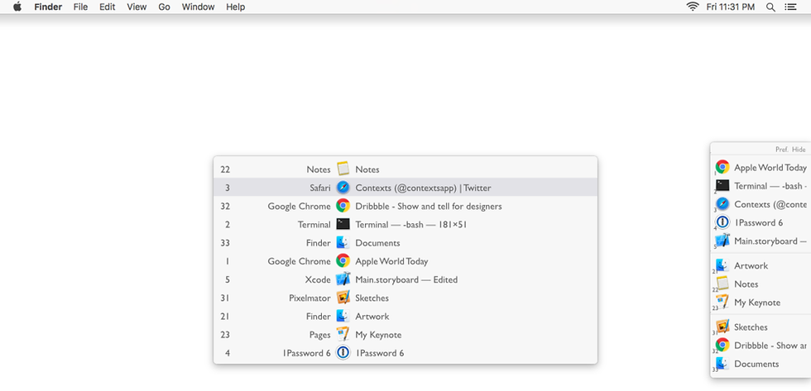Switch to 'Artwork' in sidebar
Screen dimensions: 811x391
(751, 265)
